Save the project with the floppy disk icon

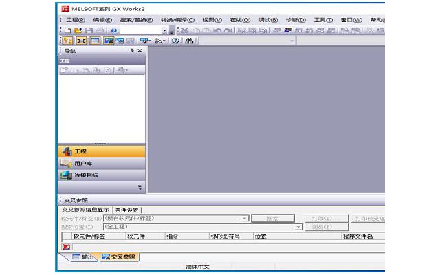[89, 30]
